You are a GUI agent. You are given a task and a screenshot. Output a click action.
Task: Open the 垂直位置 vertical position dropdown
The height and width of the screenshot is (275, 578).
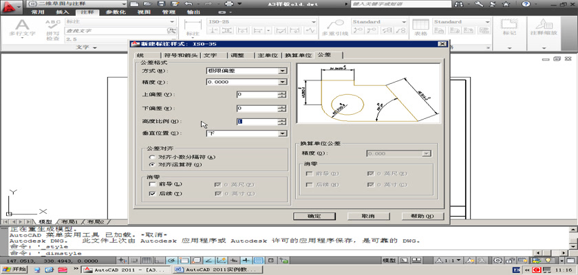282,133
